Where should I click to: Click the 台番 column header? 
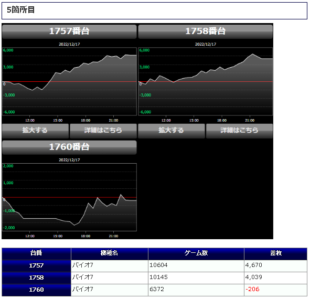tap(36, 254)
